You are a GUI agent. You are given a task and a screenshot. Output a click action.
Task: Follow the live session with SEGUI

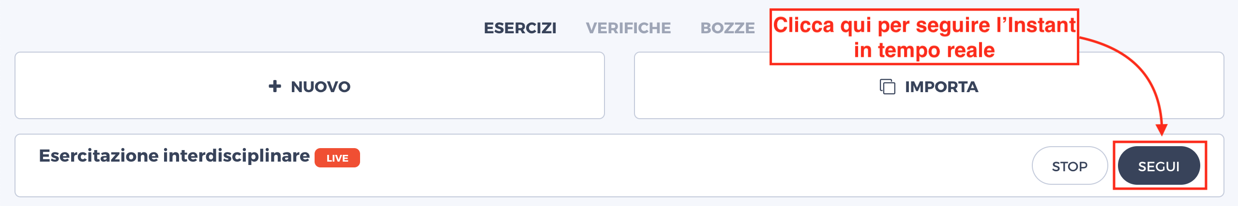tap(1159, 165)
